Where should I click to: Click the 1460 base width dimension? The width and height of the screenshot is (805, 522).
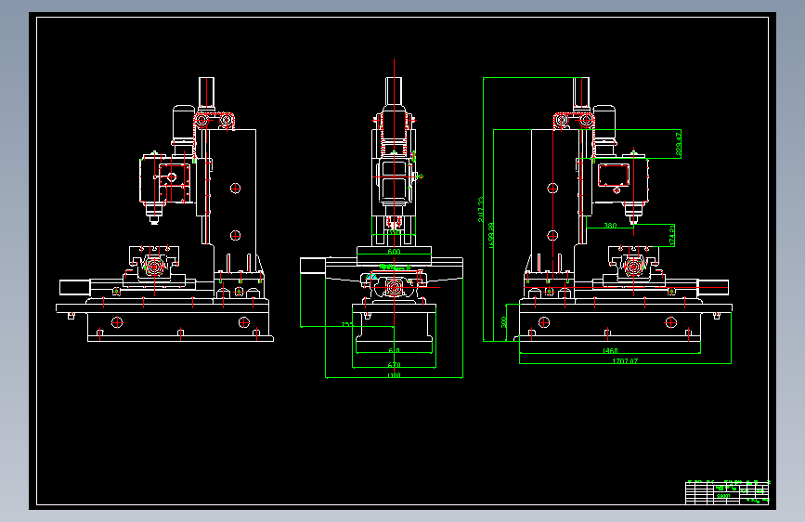610,351
